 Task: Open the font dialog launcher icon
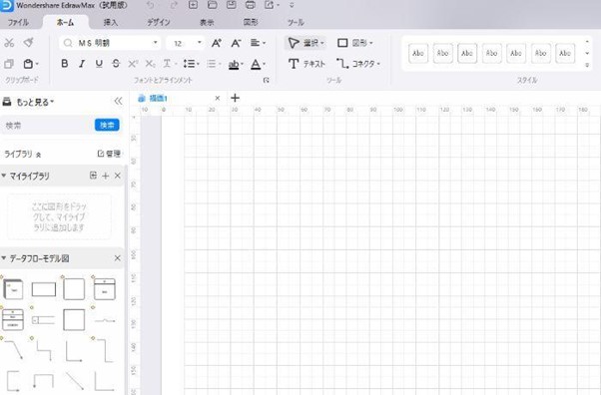coord(266,80)
